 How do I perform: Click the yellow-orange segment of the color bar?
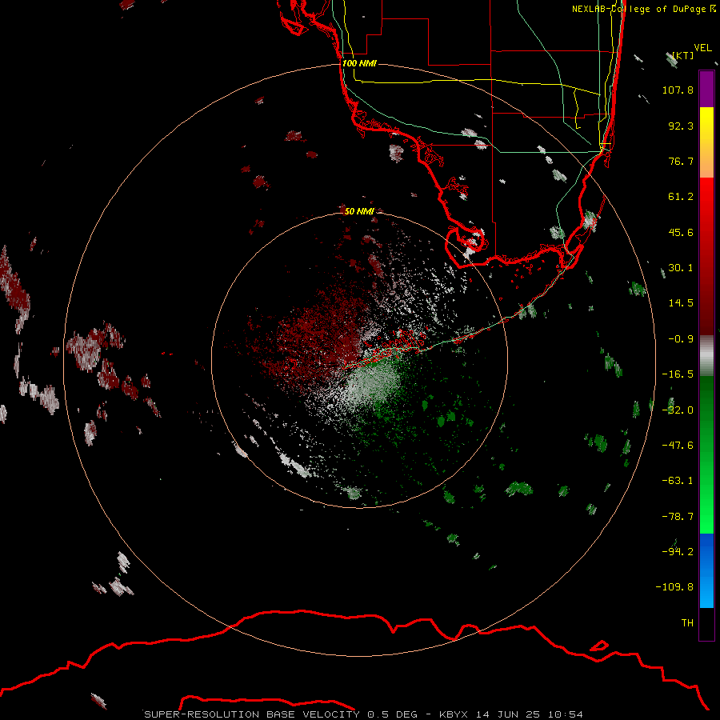click(706, 142)
